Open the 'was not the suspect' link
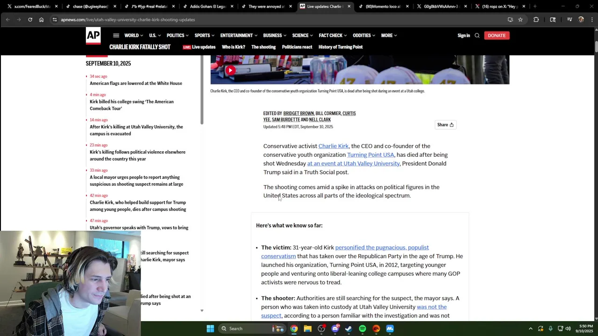The image size is (598, 336). (x=354, y=311)
